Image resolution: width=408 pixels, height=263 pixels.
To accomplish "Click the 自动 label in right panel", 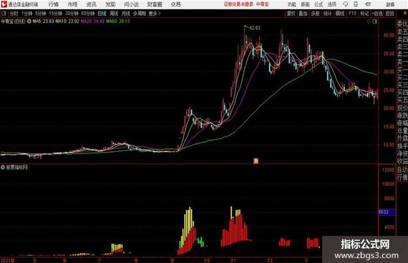I will tap(402, 170).
